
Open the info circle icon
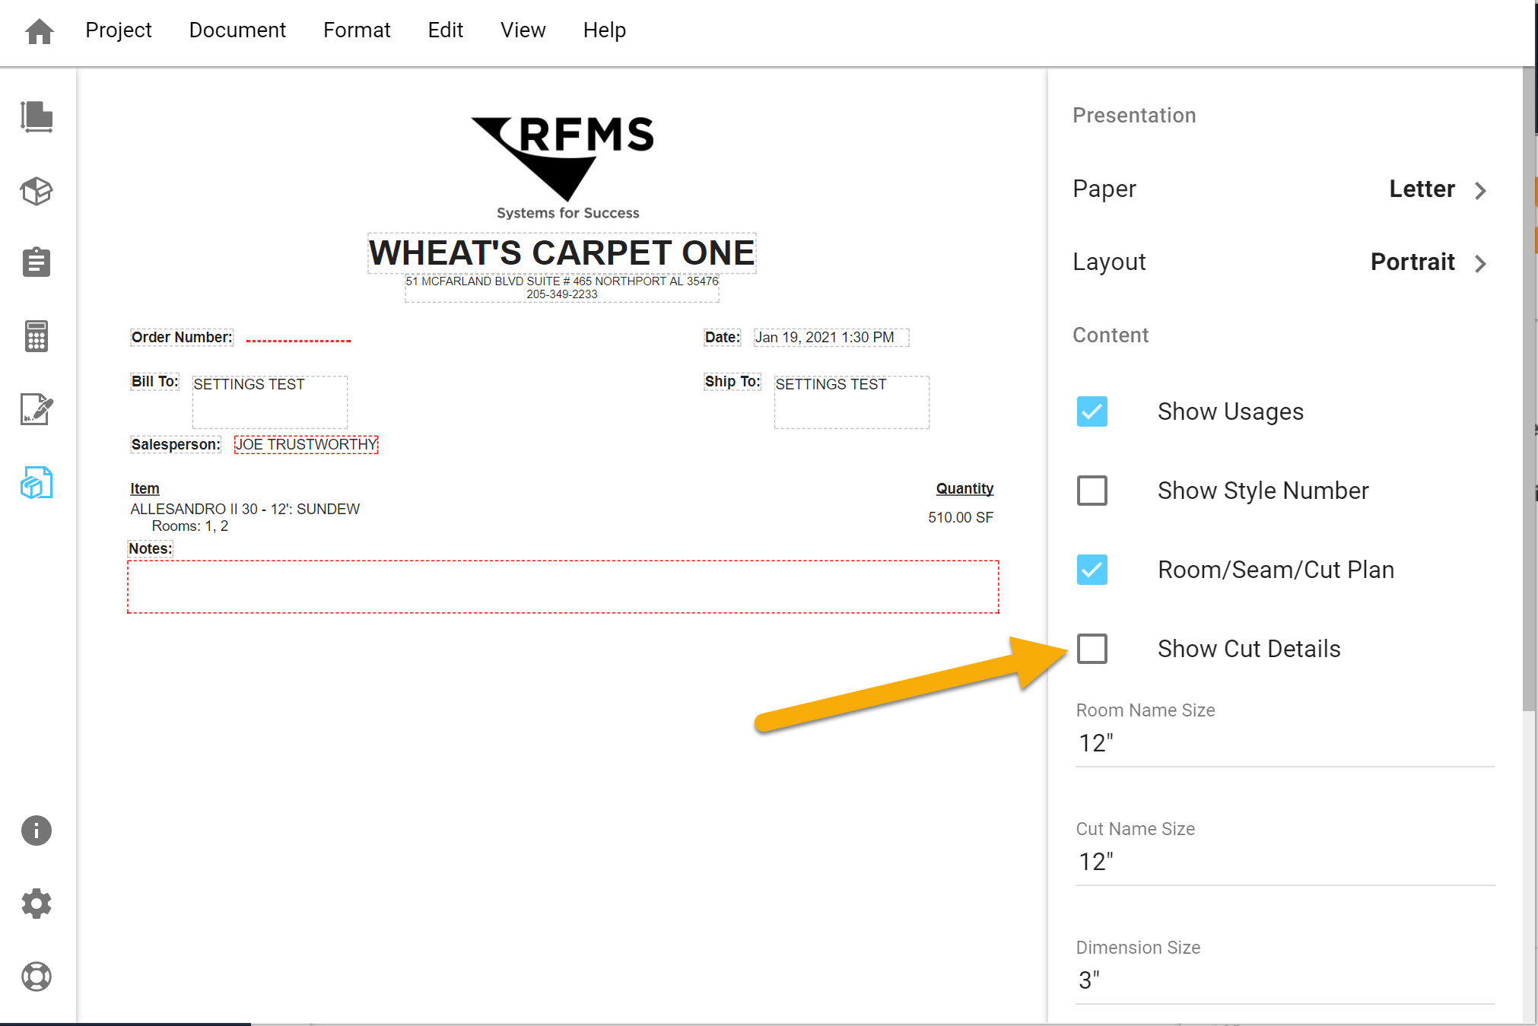click(37, 831)
